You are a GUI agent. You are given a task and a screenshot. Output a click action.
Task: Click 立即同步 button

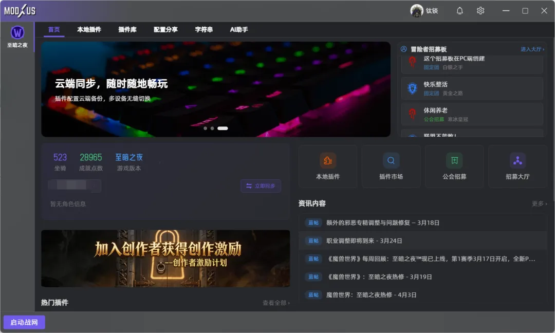coord(261,186)
